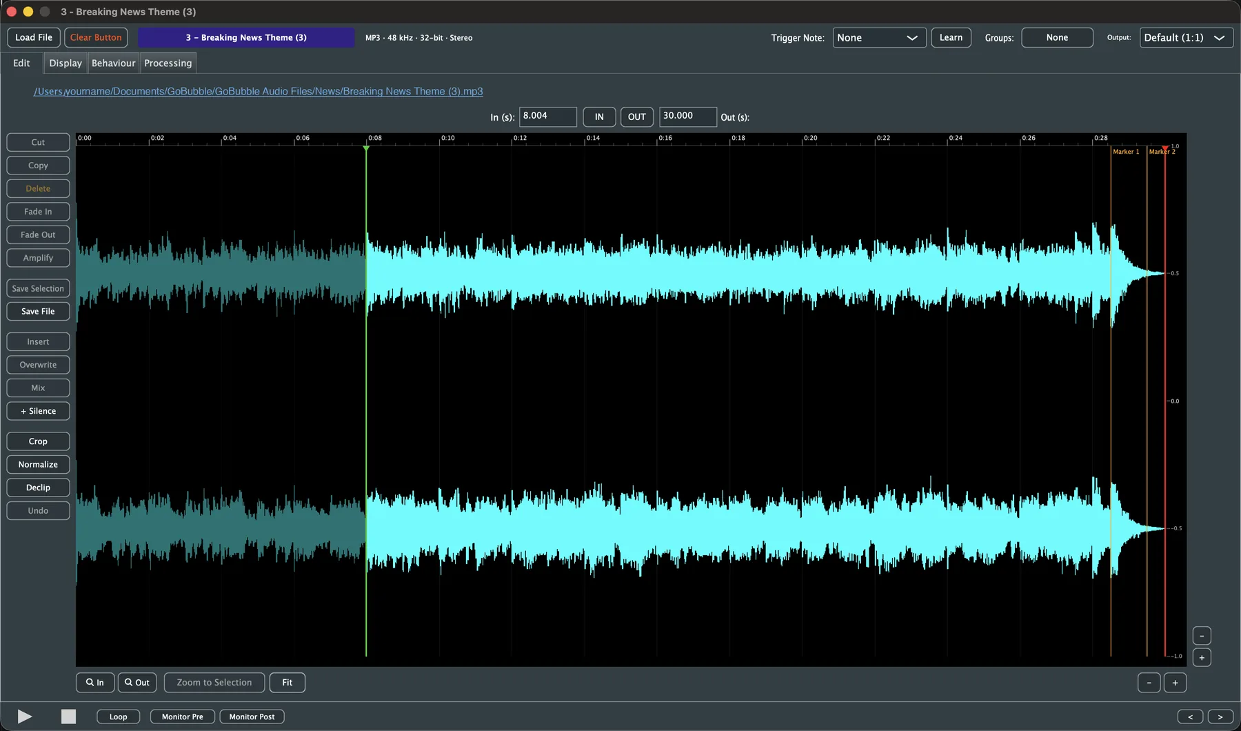Open the Breaking News Theme file path link
This screenshot has width=1241, height=731.
[x=259, y=92]
